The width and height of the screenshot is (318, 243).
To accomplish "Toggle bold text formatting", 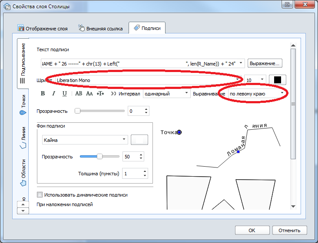I will [43, 93].
